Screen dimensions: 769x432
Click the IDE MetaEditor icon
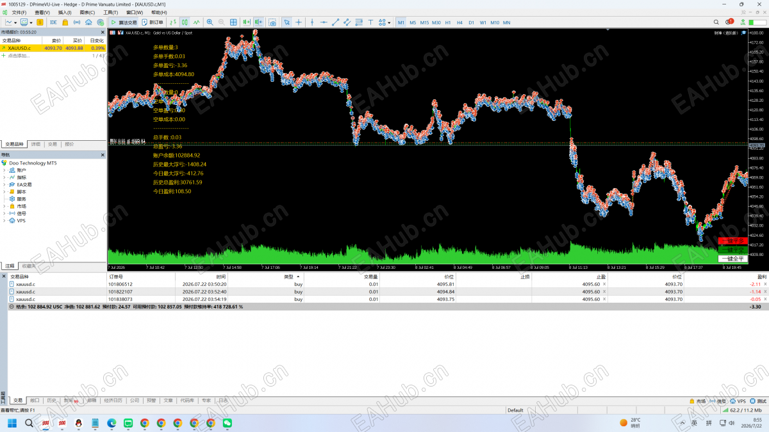click(x=53, y=22)
